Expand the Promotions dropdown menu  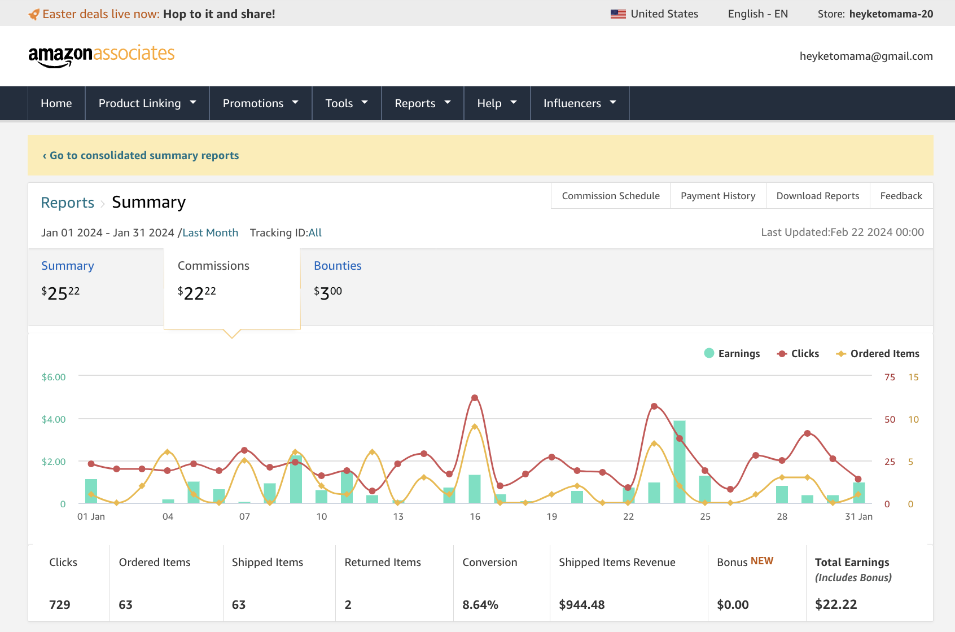tap(261, 103)
